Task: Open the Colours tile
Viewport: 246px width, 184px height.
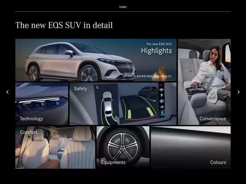Action: pyautogui.click(x=191, y=148)
